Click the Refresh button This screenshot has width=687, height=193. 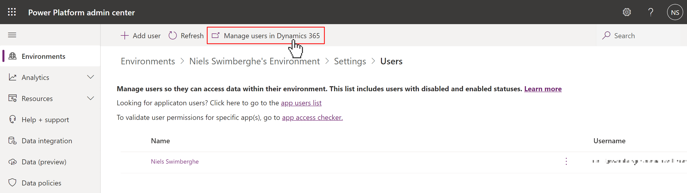pyautogui.click(x=186, y=35)
